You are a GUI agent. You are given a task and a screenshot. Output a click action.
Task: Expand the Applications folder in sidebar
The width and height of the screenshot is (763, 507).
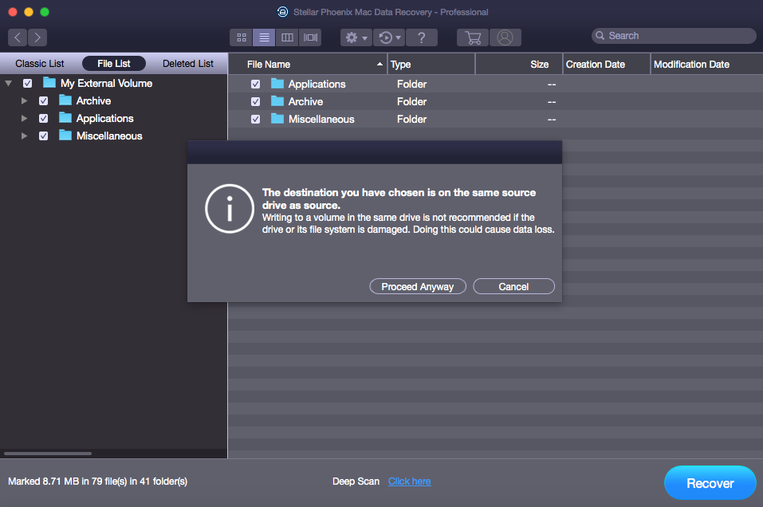[x=24, y=118]
